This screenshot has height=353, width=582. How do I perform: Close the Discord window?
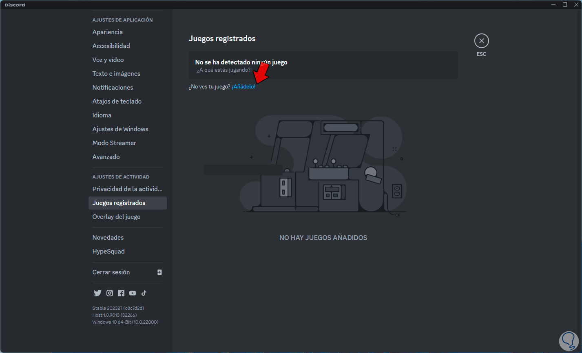click(x=576, y=4)
